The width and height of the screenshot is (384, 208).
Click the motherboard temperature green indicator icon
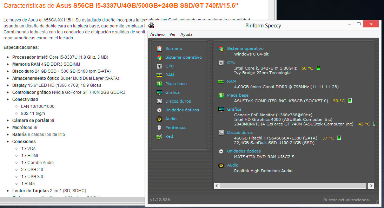click(350, 100)
